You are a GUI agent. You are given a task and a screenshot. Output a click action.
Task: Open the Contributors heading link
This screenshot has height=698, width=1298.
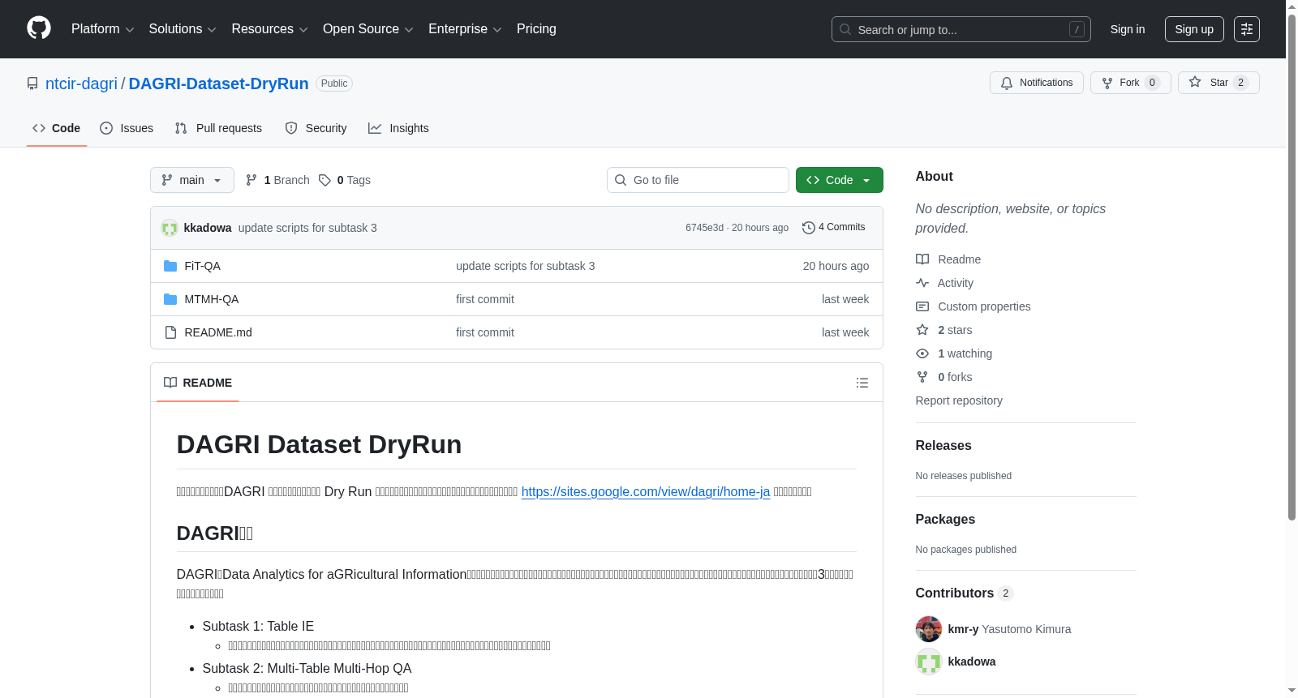[965, 593]
